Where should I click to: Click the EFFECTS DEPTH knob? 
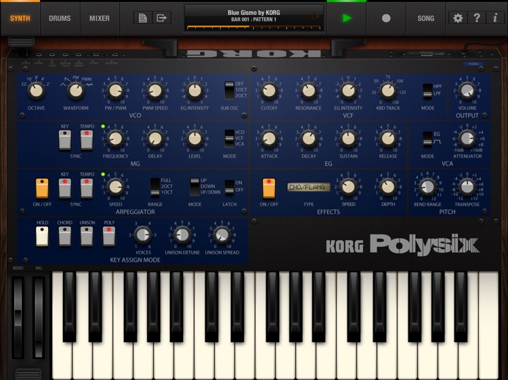point(388,187)
